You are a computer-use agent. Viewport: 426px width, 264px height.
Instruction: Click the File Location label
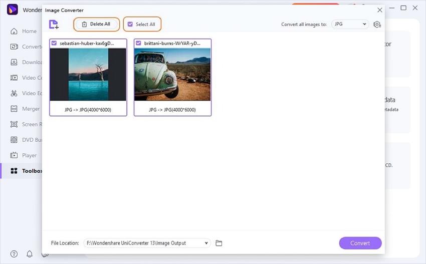(x=65, y=243)
